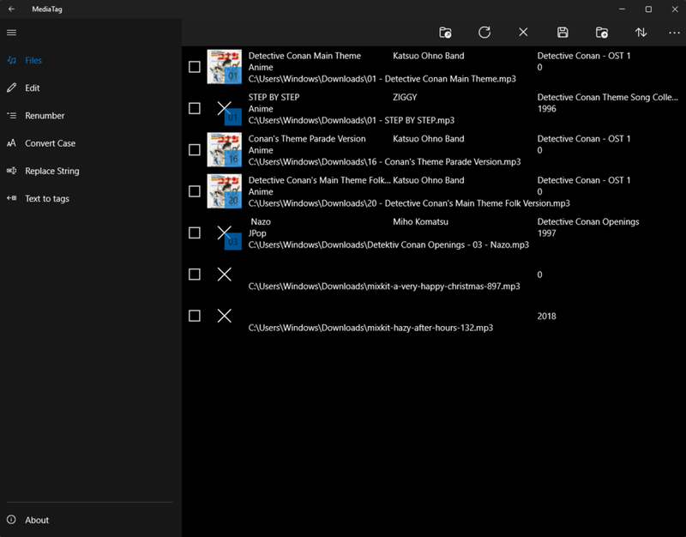Check the box for Detective Conan Main Theme
Screen dimensions: 686x537
[195, 67]
